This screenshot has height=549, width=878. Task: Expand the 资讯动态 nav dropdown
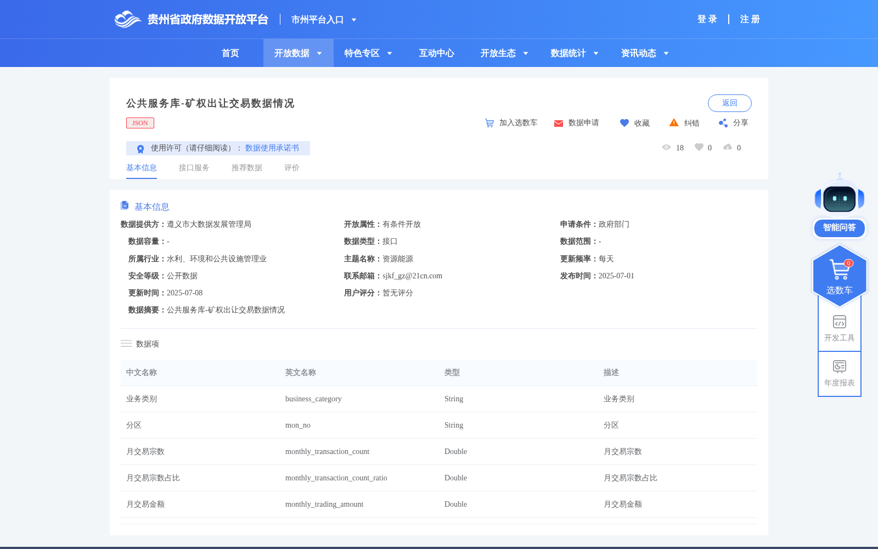[666, 53]
